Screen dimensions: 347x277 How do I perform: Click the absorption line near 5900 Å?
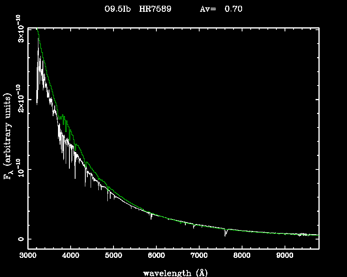(x=151, y=217)
